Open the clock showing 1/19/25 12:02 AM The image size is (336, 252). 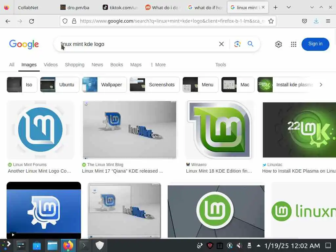tap(292, 245)
